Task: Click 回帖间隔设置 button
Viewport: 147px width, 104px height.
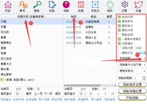Action: point(132,91)
